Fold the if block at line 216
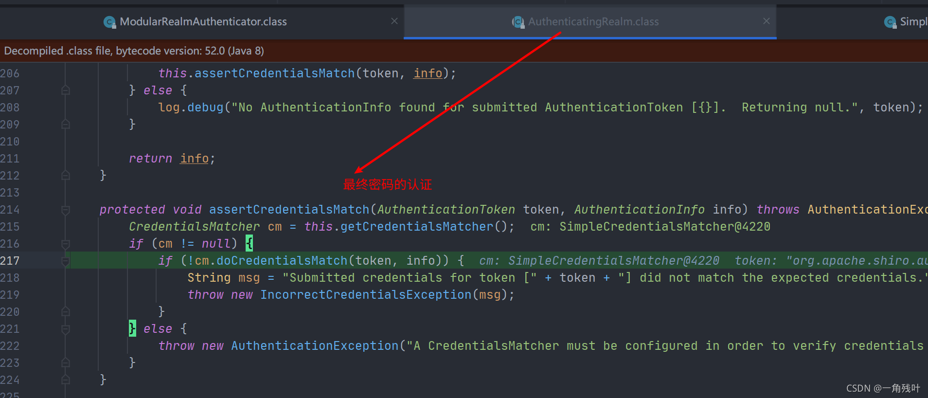Image resolution: width=928 pixels, height=398 pixels. click(66, 244)
